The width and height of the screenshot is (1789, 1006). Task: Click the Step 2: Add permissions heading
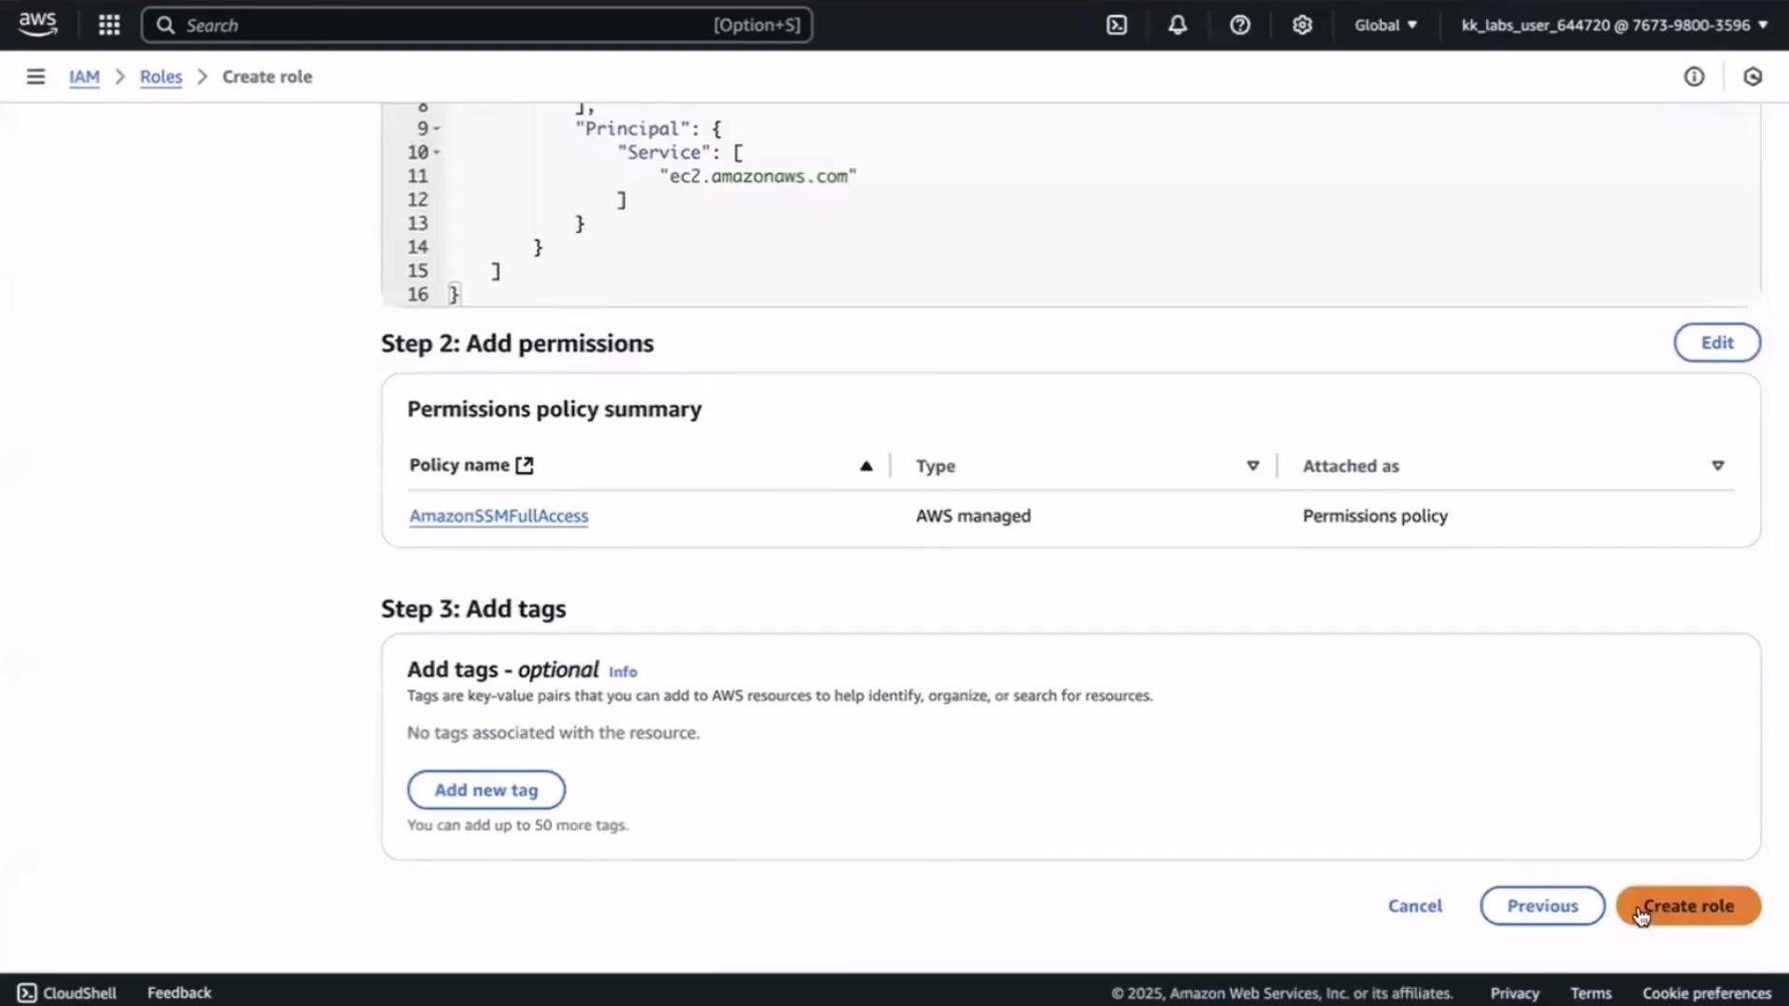(517, 343)
